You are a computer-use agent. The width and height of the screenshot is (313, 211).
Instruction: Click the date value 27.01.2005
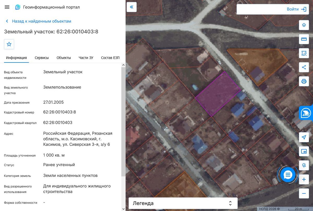53,102
